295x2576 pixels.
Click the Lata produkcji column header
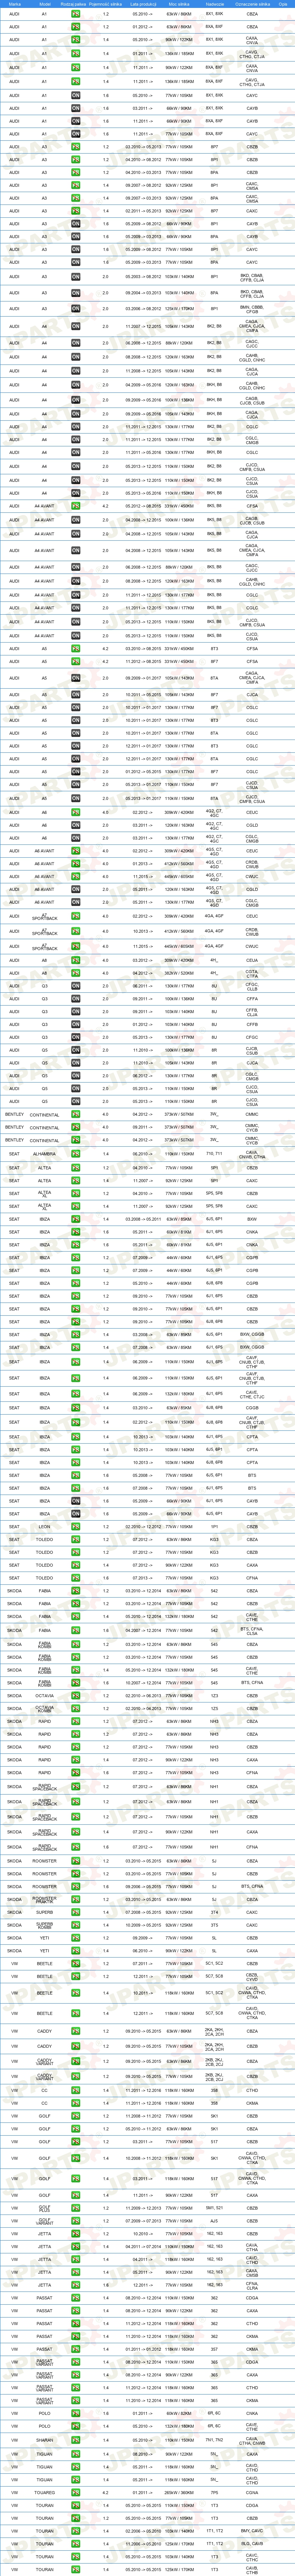click(x=143, y=4)
